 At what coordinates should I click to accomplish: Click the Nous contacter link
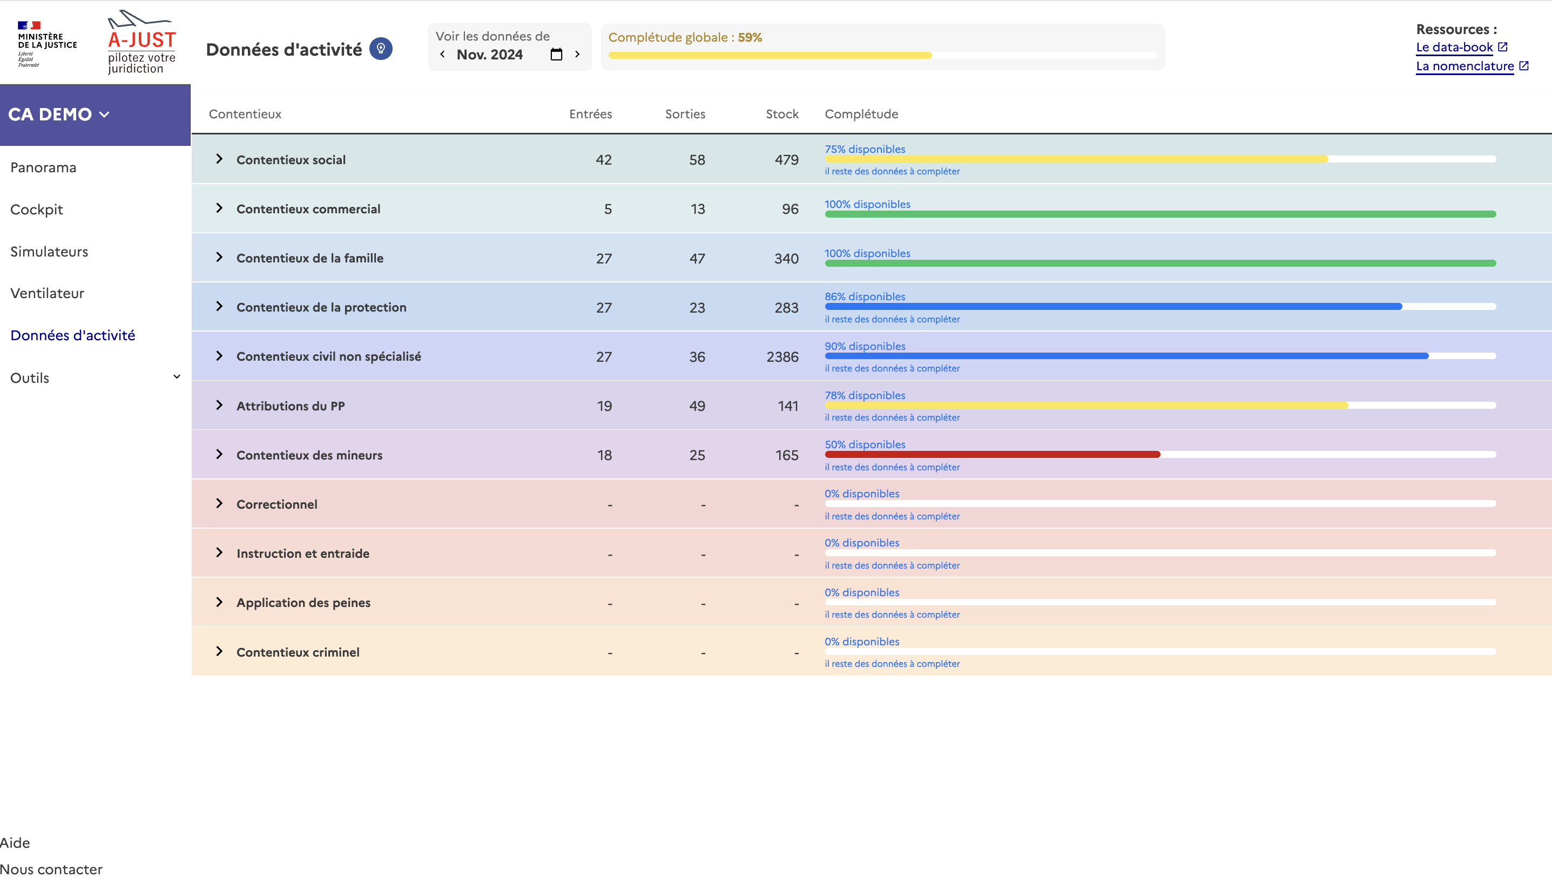(x=51, y=868)
